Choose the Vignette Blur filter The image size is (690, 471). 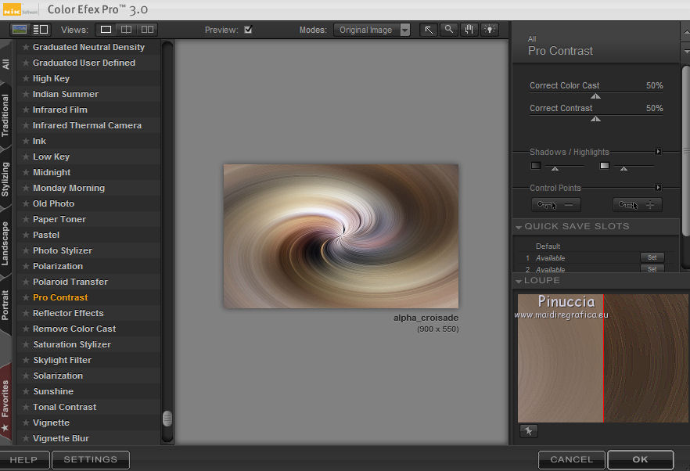tap(60, 438)
